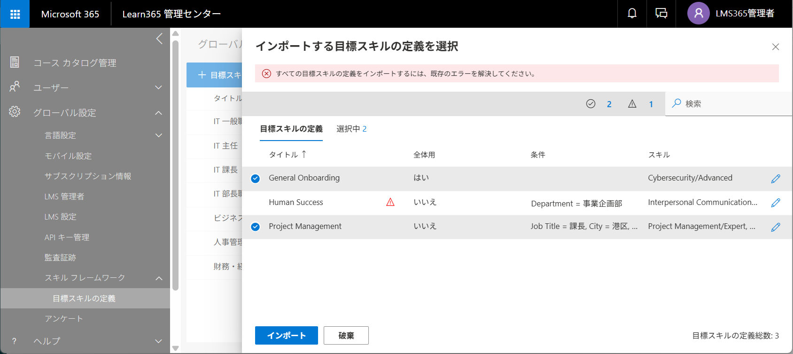Click the Human Success warning icon
Viewport: 793px width, 354px height.
(x=390, y=202)
